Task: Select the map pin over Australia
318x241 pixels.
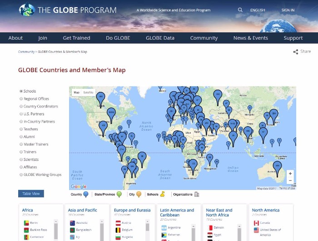Action: click(277, 168)
